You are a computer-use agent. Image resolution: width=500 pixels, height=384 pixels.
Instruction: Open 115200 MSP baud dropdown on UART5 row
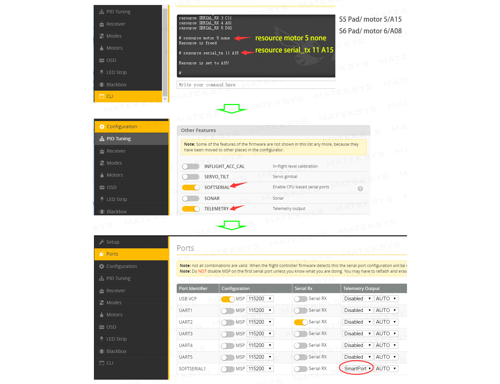pyautogui.click(x=260, y=357)
